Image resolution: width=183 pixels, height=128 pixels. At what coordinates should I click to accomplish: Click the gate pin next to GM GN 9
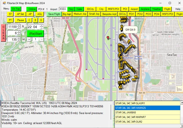(x=121, y=29)
